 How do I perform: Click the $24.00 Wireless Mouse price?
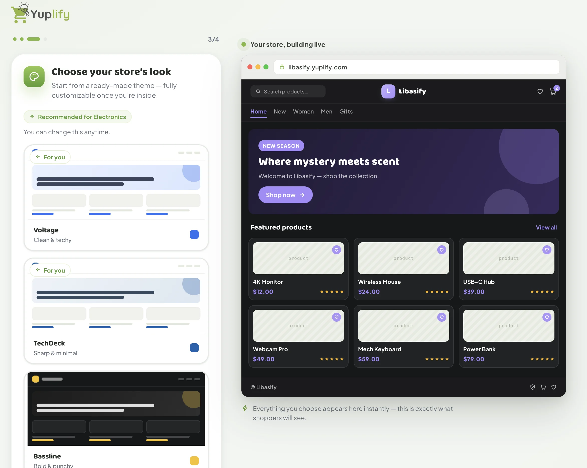369,292
